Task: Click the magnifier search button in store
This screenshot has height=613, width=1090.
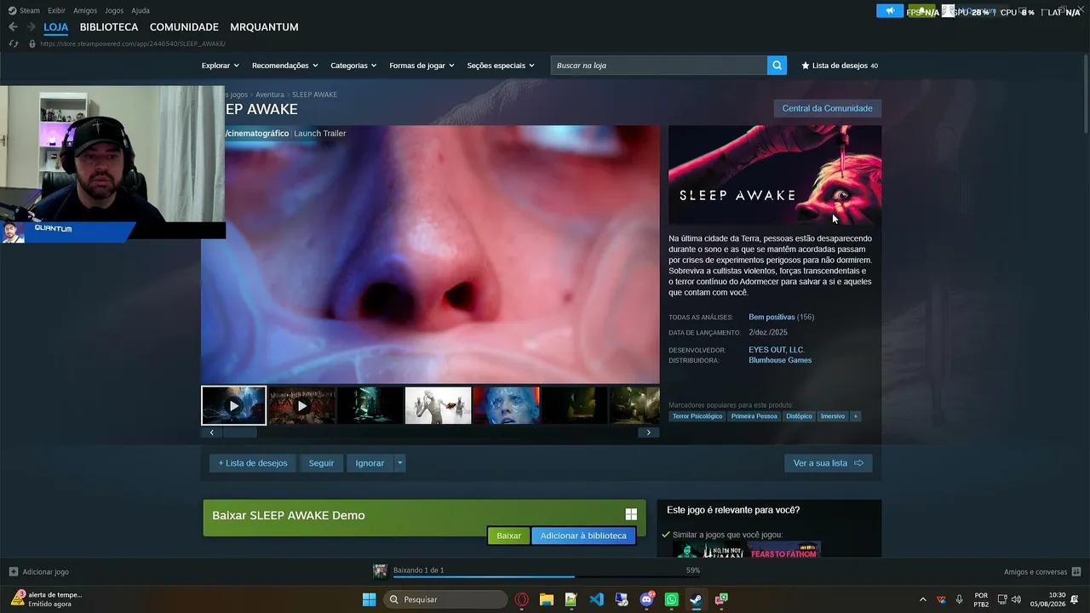Action: [x=777, y=66]
